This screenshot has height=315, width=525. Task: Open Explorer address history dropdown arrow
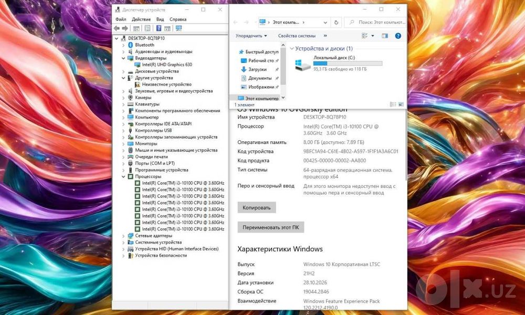325,23
